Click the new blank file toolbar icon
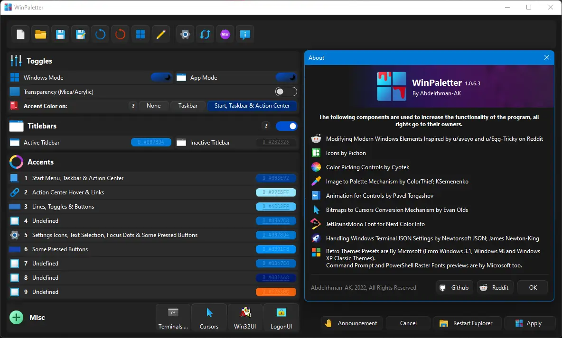The image size is (562, 338). pos(20,34)
